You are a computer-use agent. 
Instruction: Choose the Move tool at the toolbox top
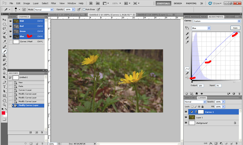[4, 19]
